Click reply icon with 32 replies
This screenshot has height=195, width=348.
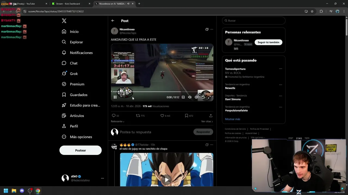[114, 116]
